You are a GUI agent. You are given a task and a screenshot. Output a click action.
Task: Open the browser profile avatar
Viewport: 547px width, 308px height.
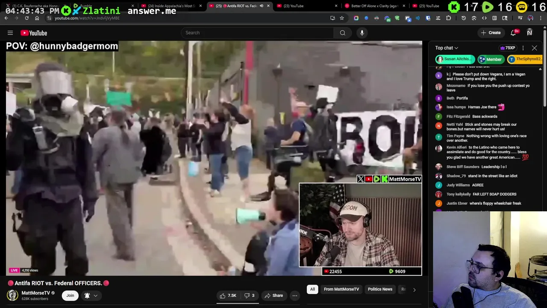[530, 18]
